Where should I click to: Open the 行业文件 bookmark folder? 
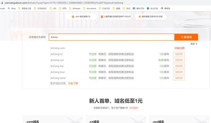[104, 8]
